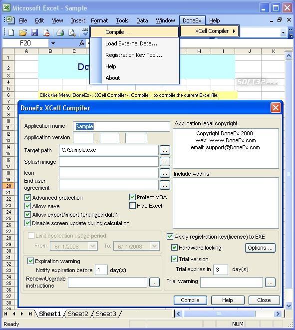This screenshot has width=295, height=330.
Task: Click the next sheet navigation arrow
Action: (22, 314)
